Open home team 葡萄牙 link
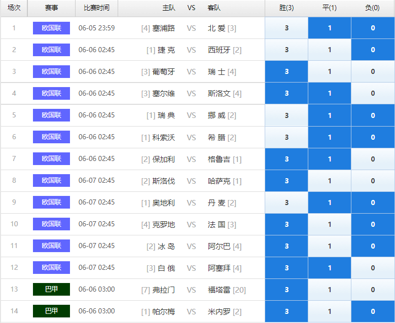 coord(163,72)
